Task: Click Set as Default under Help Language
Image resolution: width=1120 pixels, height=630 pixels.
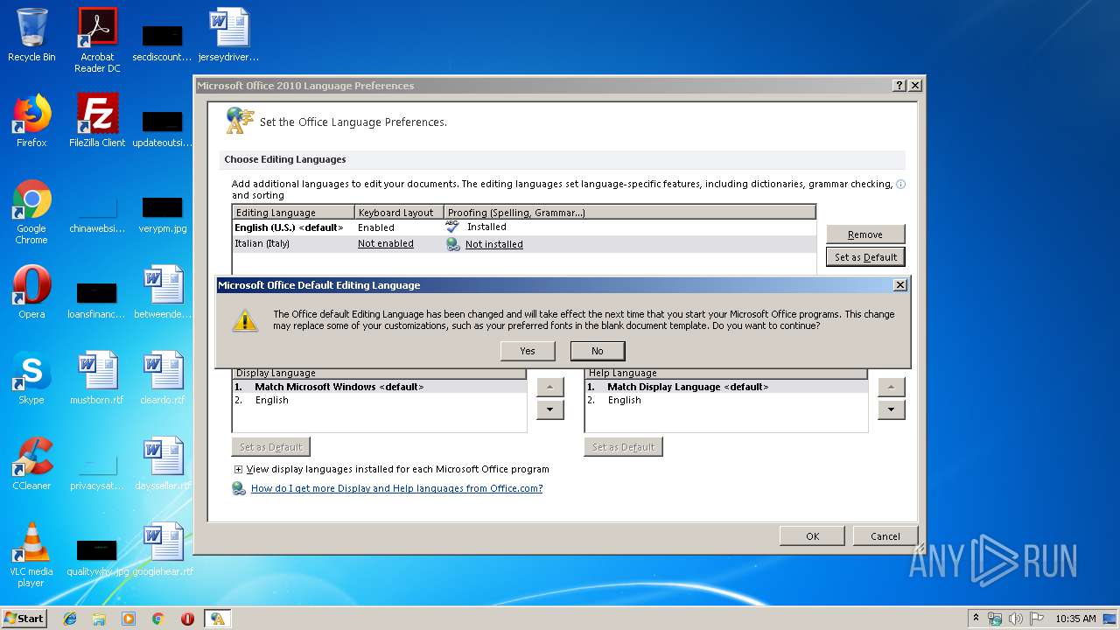Action: [x=624, y=447]
